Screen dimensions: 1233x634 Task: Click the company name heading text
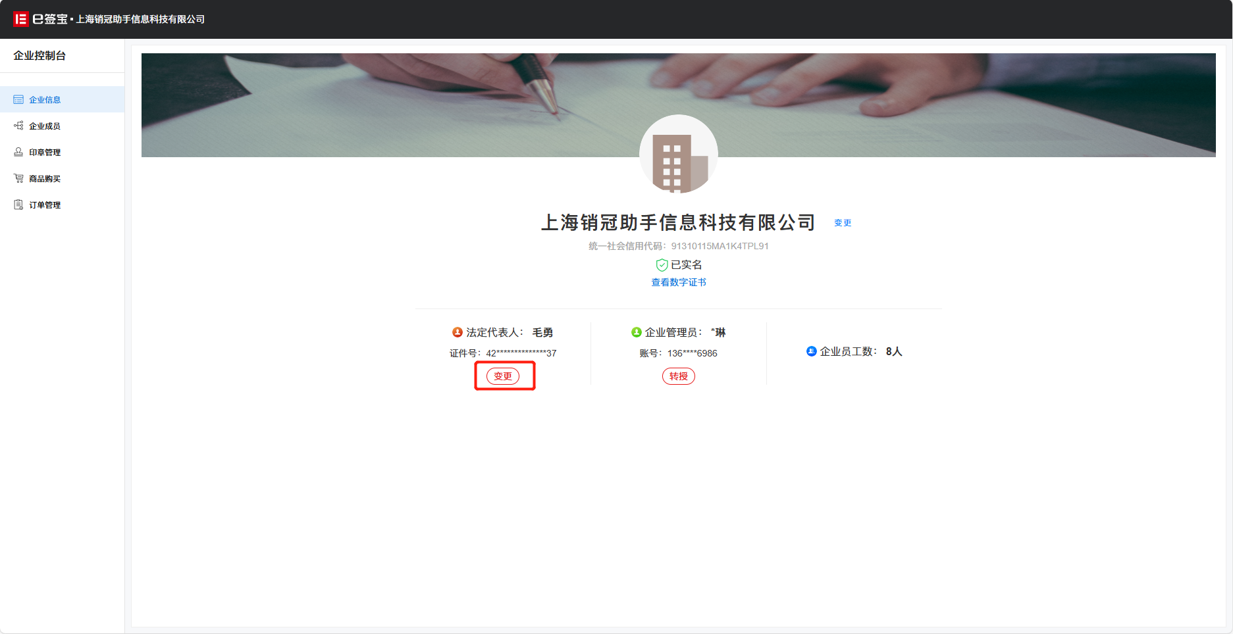(x=679, y=223)
